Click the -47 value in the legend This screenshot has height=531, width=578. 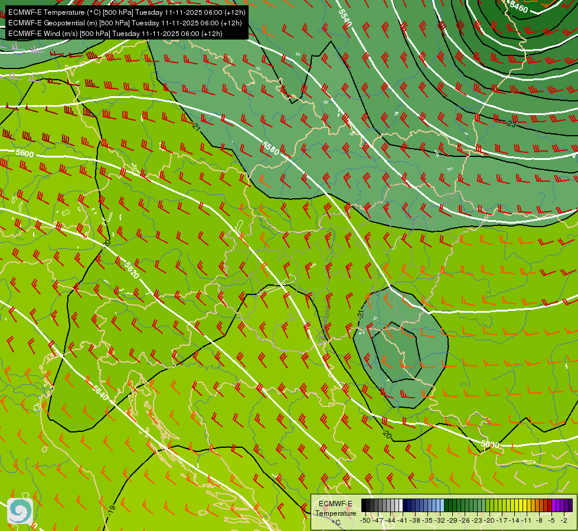coord(378,520)
